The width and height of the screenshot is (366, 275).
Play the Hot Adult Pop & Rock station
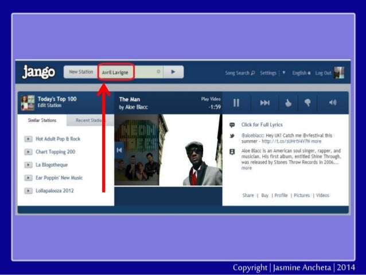28,139
